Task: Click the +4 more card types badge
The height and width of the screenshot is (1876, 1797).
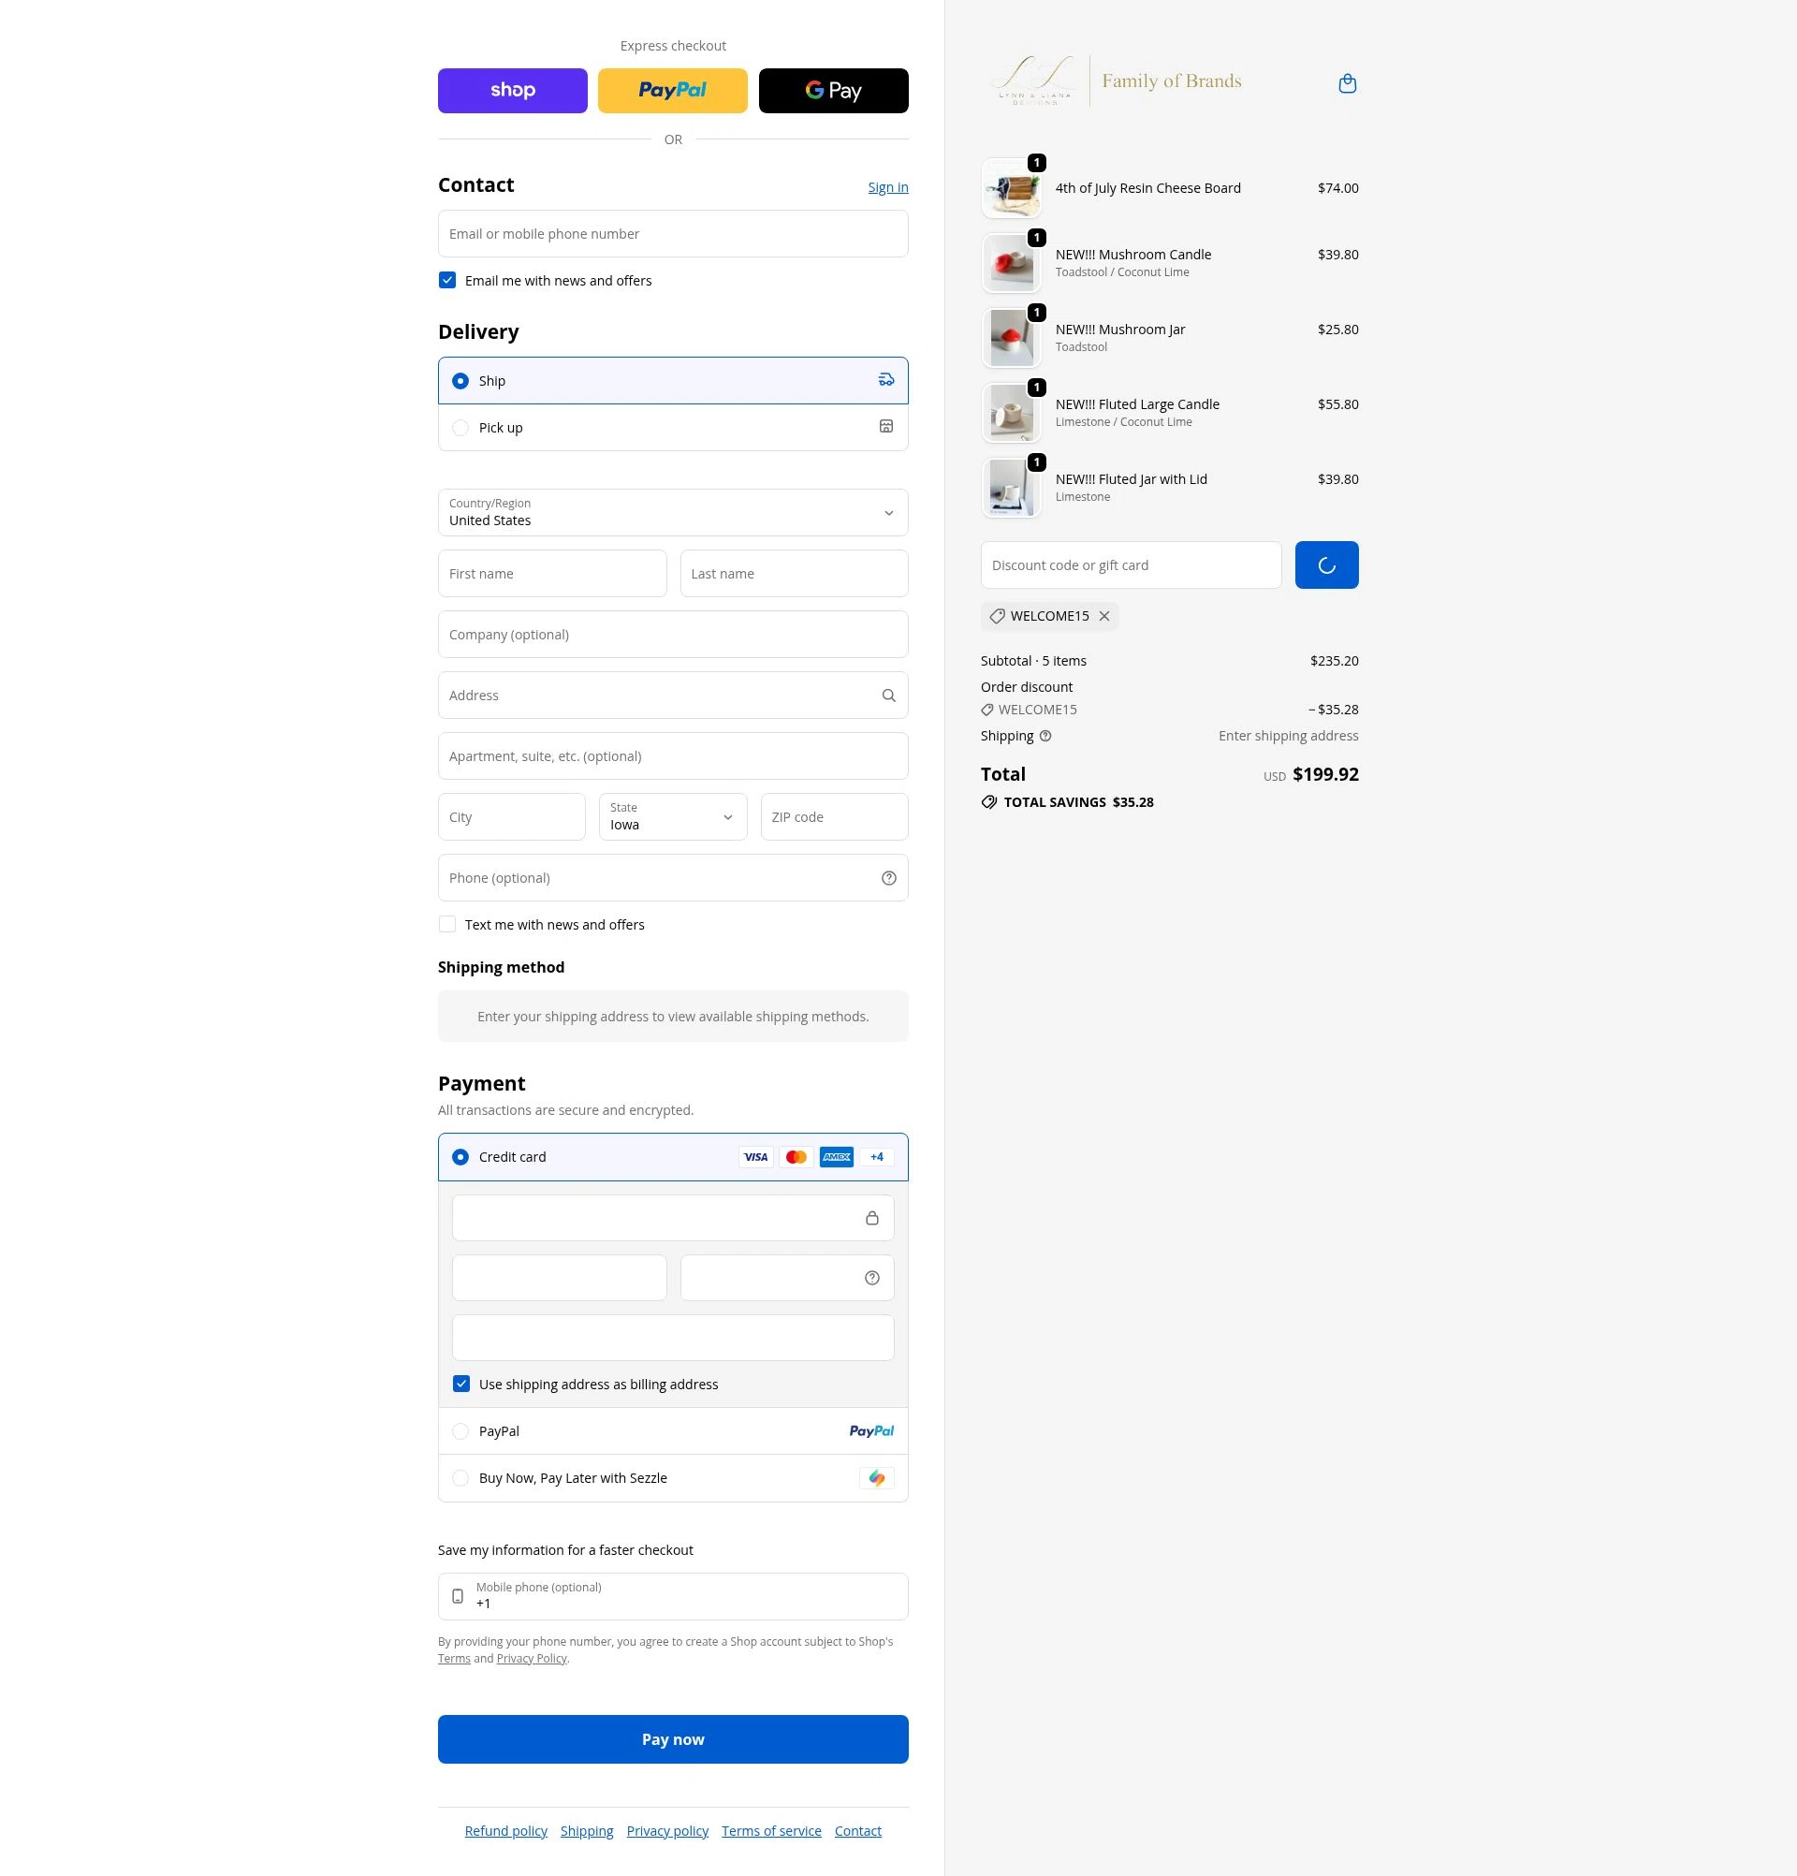Action: click(x=876, y=1157)
